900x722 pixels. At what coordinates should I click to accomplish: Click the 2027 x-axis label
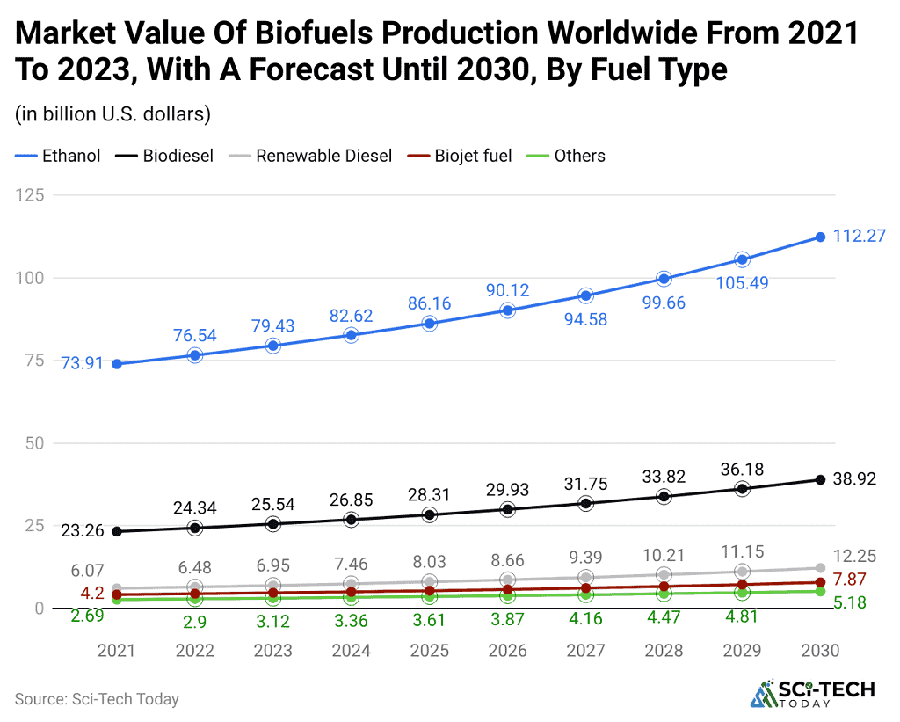585,650
